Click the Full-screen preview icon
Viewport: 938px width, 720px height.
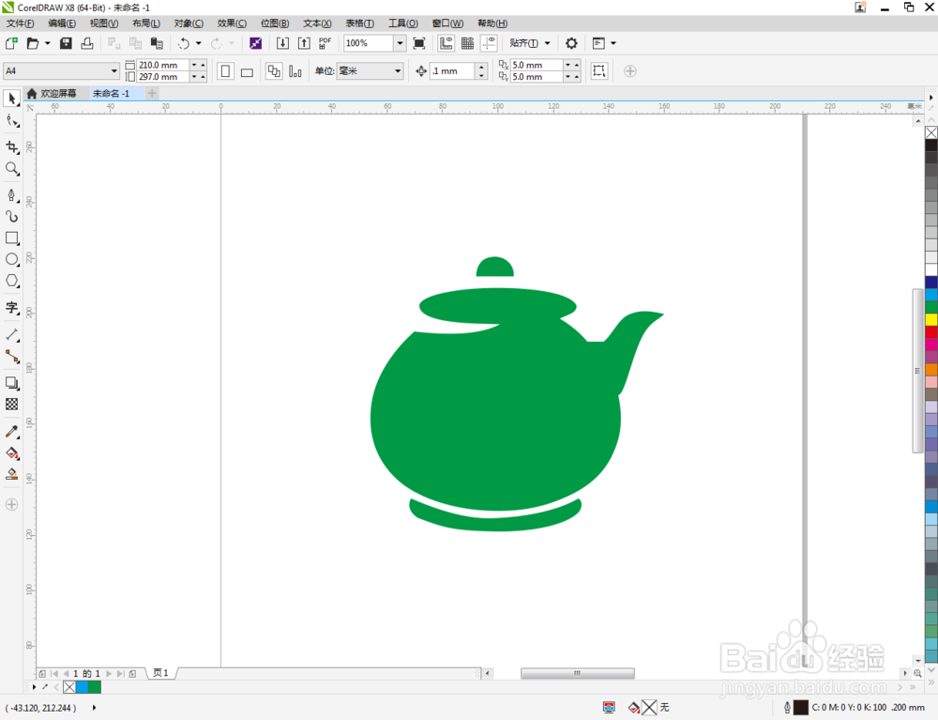[x=419, y=43]
